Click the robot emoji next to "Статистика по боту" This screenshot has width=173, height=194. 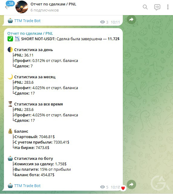(10, 158)
